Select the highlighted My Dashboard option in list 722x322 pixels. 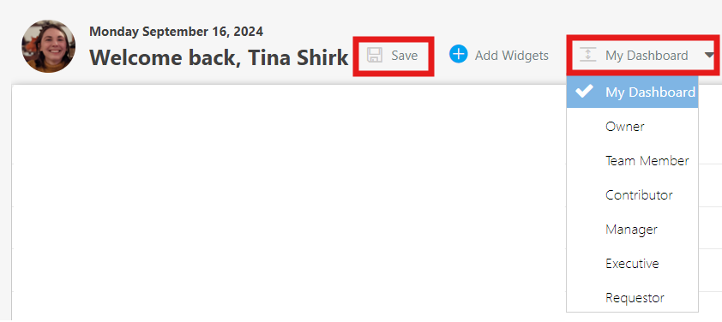(632, 92)
